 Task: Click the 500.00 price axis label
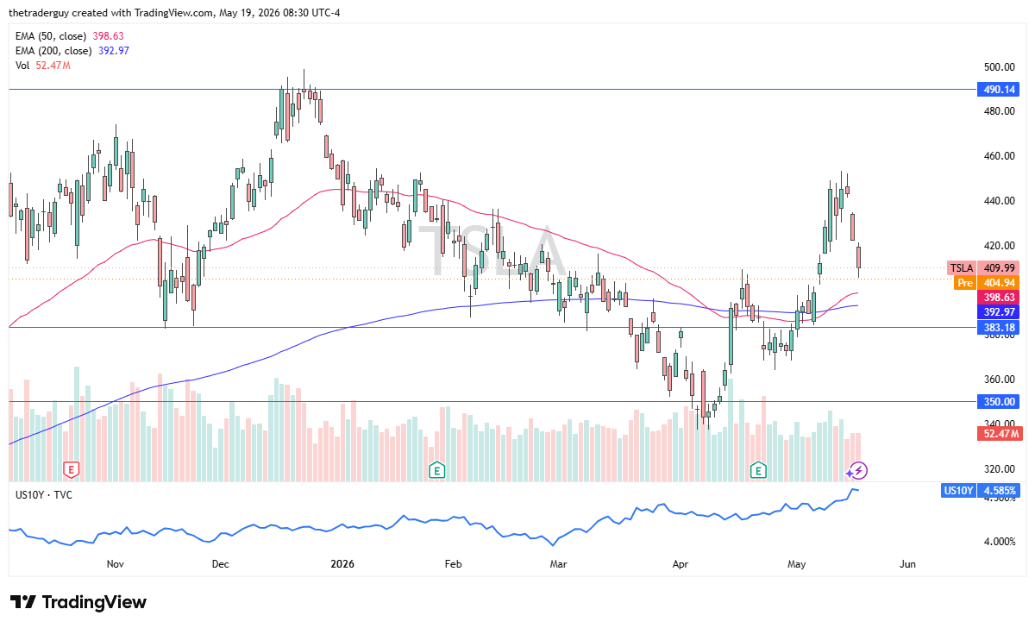[x=998, y=67]
